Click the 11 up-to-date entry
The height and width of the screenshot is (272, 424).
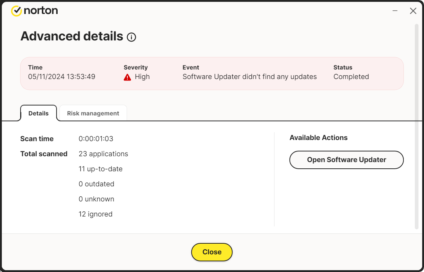[100, 169]
